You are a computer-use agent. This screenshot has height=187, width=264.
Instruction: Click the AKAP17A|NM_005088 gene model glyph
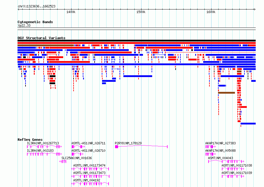coord(211,154)
